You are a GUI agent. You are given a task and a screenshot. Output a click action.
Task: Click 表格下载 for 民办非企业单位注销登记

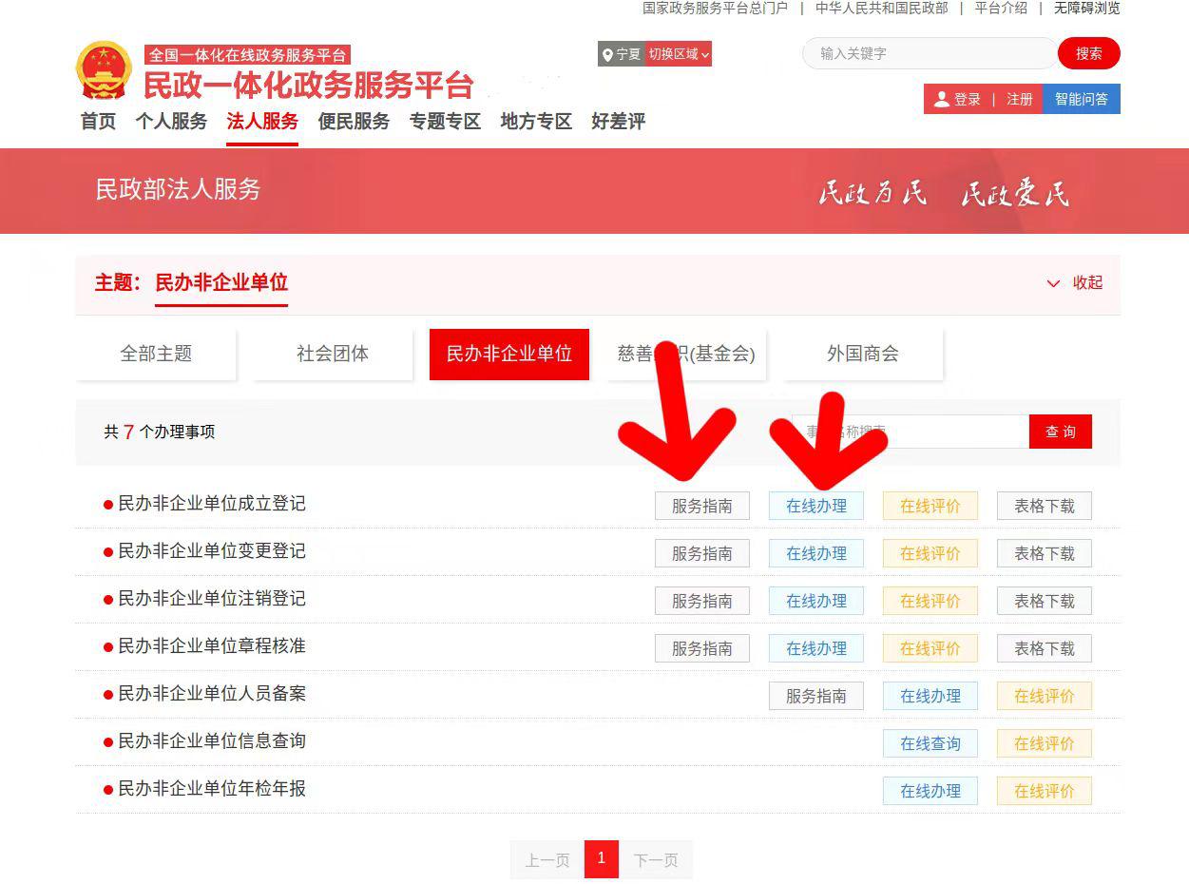(x=1044, y=601)
